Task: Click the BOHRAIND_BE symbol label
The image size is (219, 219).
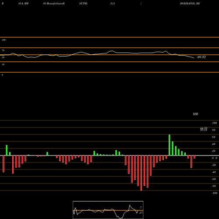Action: pos(190,4)
